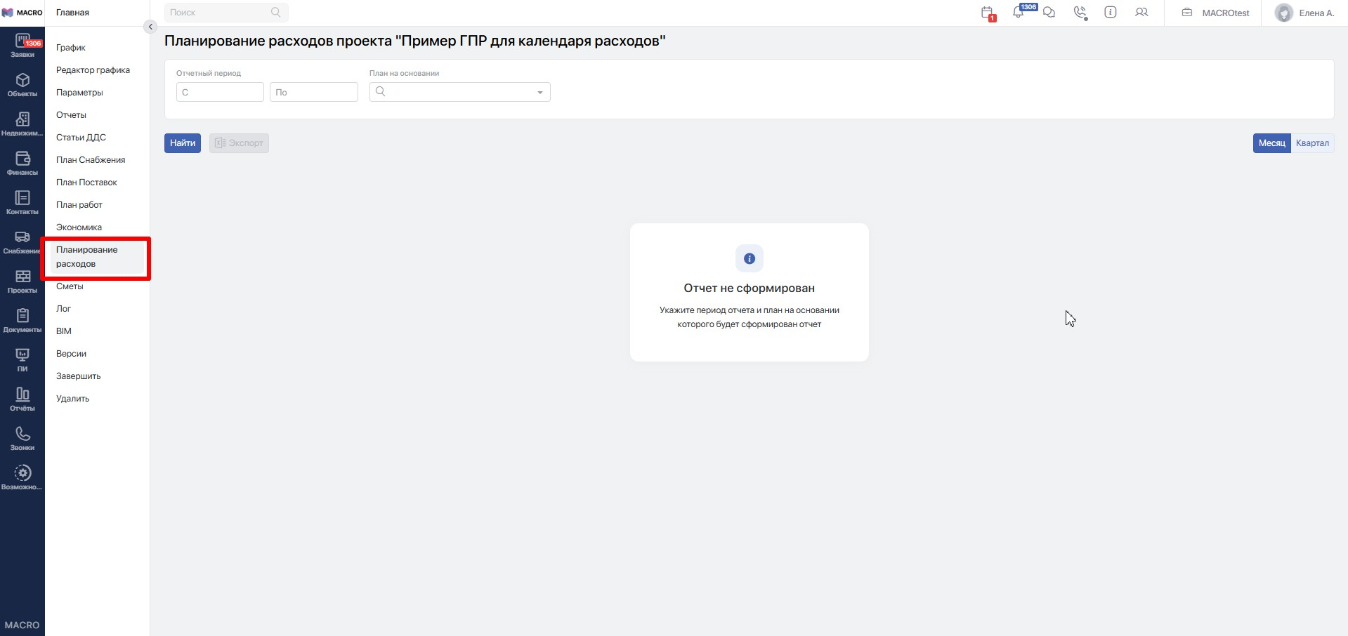Open the Елена А. user menu
1348x636 pixels.
click(1305, 13)
